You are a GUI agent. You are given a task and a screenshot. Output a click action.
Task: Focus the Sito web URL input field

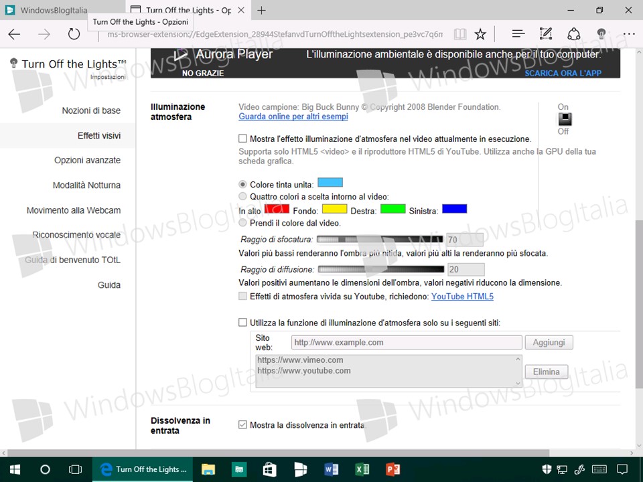click(x=407, y=342)
